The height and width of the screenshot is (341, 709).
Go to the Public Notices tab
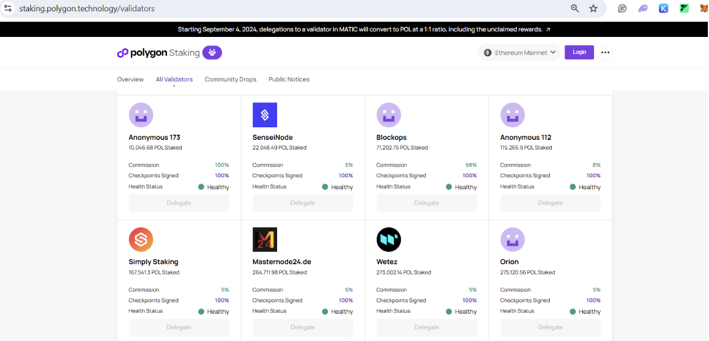pyautogui.click(x=289, y=80)
